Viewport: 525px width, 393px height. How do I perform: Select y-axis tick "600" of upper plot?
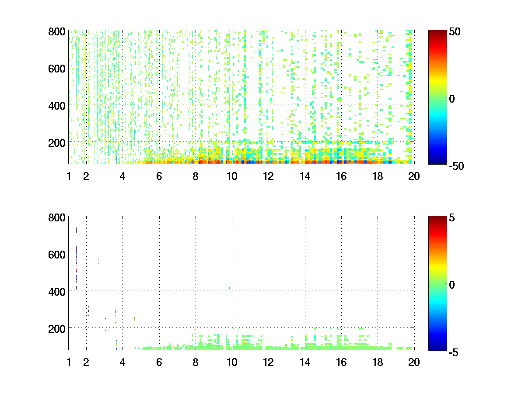(x=57, y=68)
